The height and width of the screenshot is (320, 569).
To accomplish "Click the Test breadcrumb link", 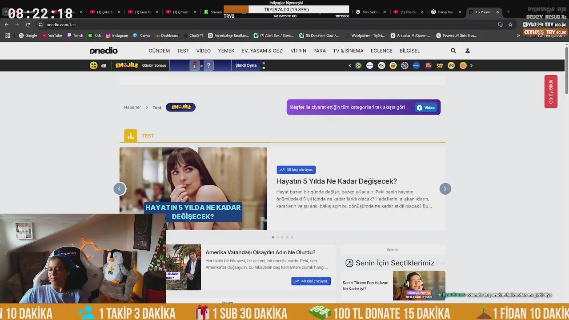I will [157, 108].
